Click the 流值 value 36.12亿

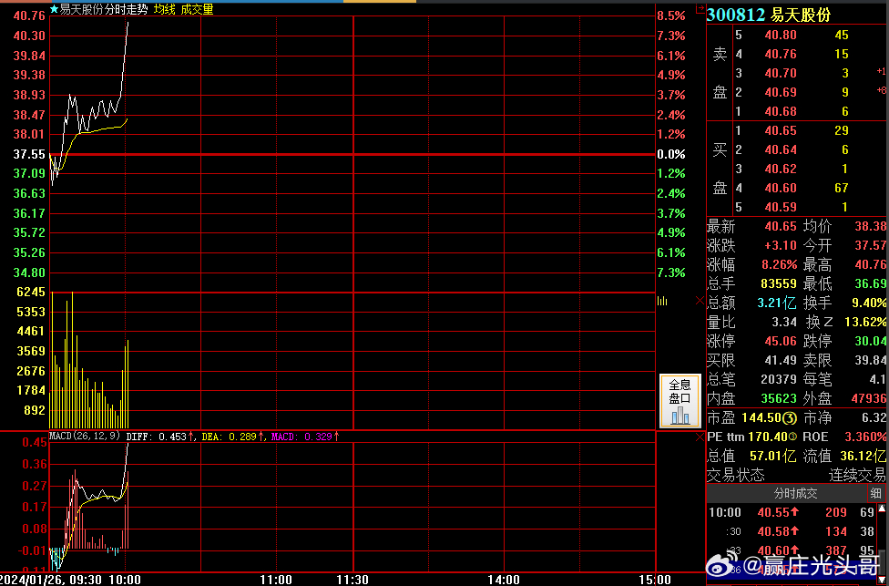(862, 456)
